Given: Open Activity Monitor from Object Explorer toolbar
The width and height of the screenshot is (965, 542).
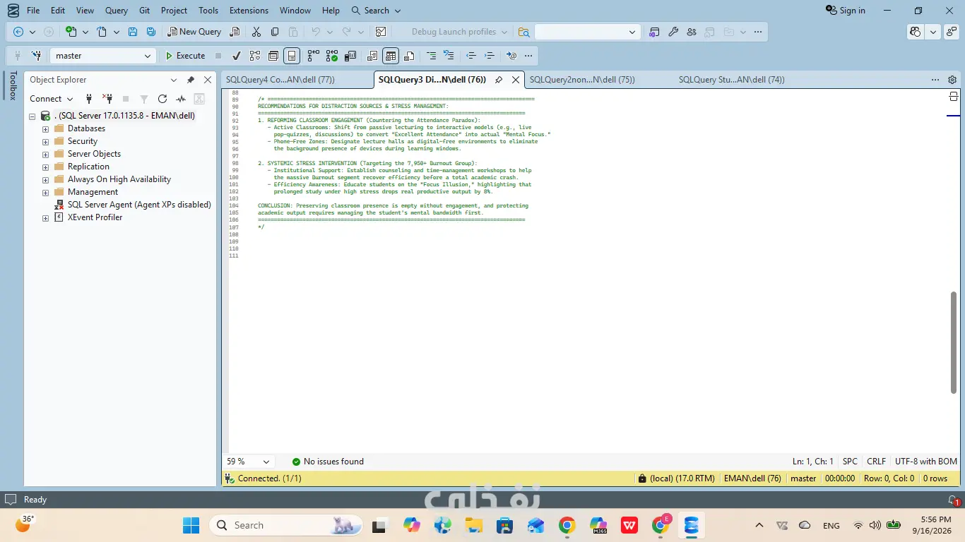Looking at the screenshot, I should (181, 99).
